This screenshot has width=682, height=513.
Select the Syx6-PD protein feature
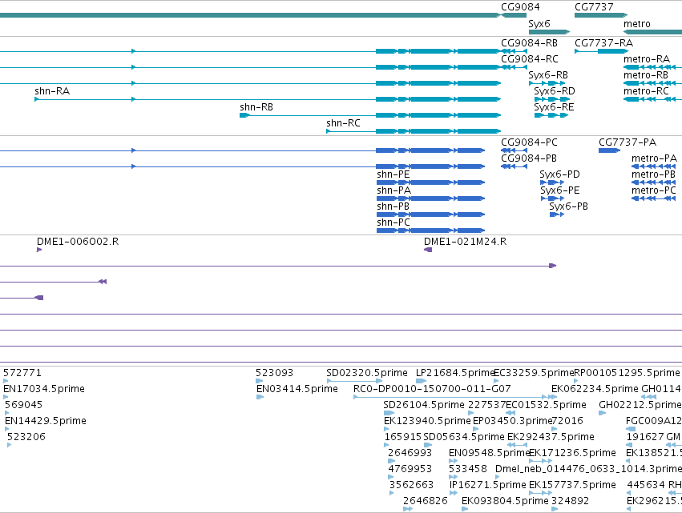[552, 182]
